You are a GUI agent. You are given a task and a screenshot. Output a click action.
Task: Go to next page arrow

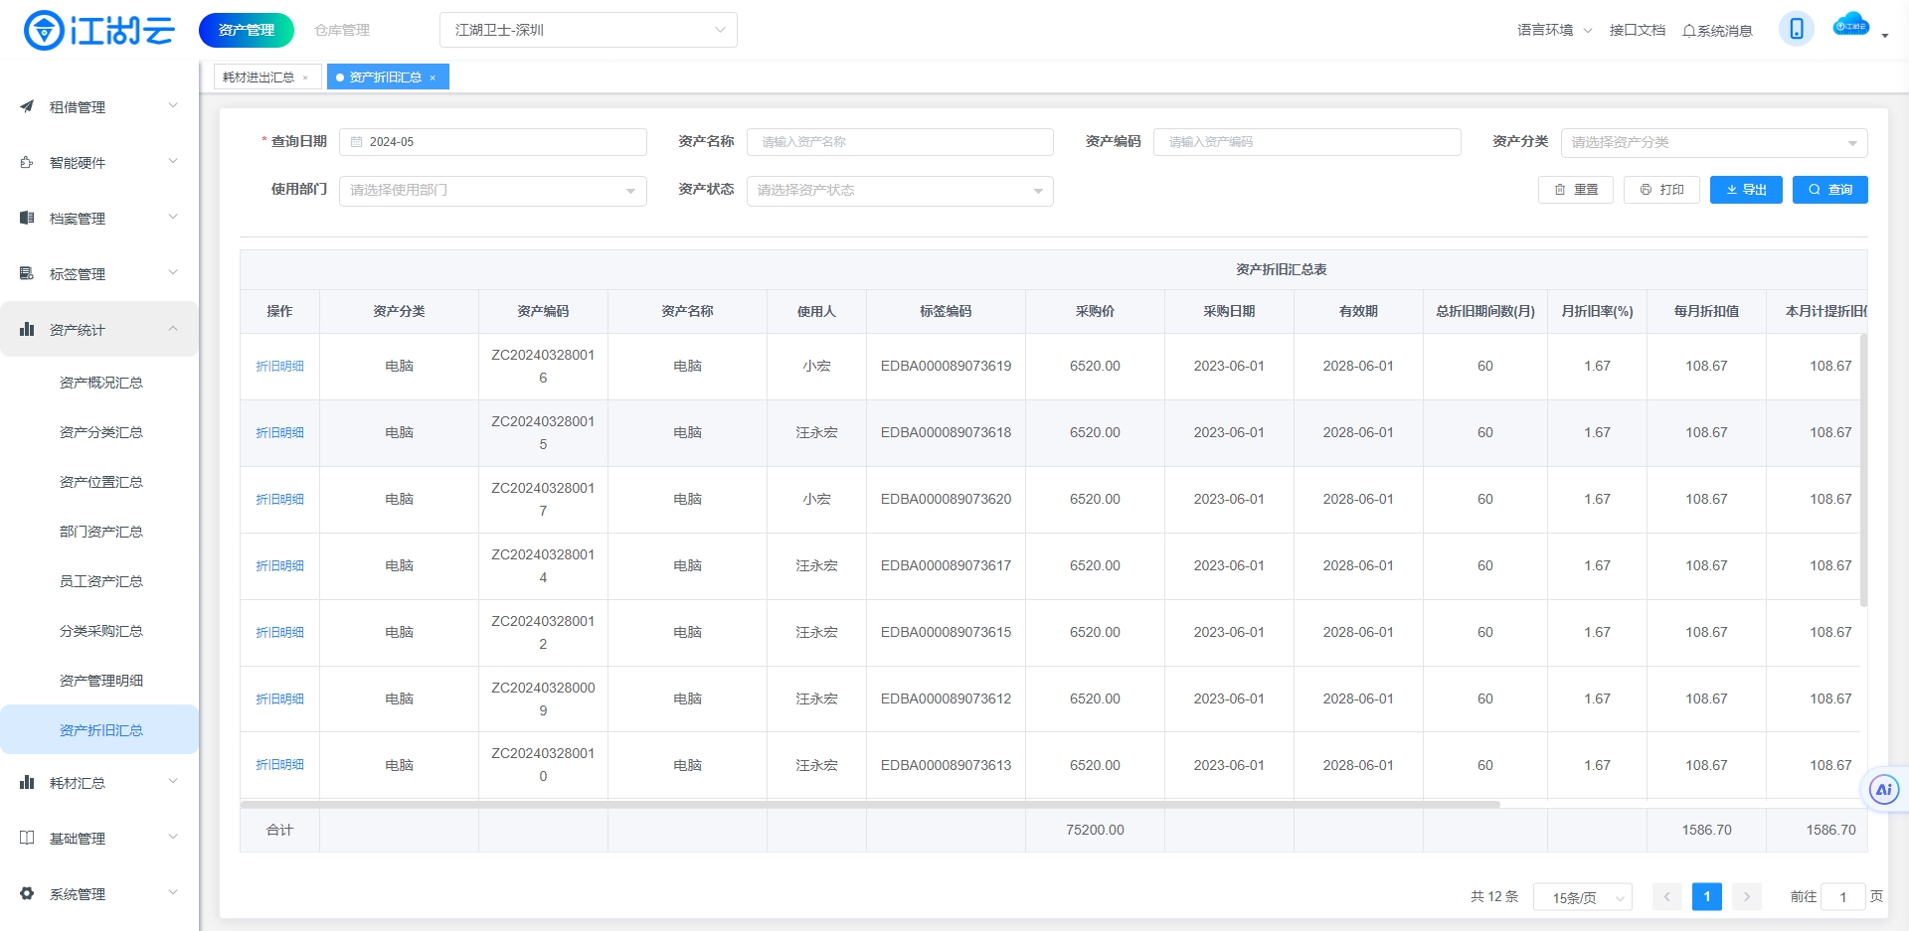pos(1747,896)
